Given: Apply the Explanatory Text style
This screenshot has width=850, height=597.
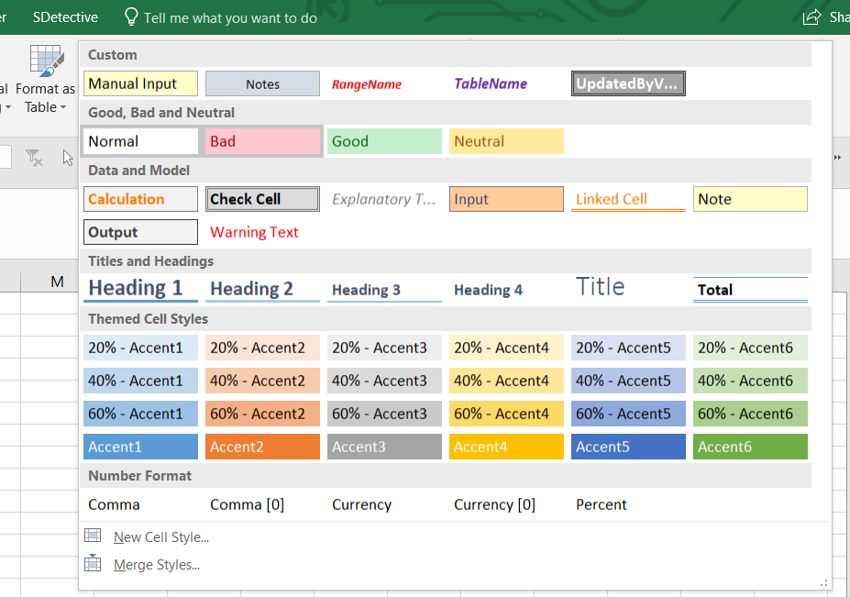Looking at the screenshot, I should click(384, 199).
